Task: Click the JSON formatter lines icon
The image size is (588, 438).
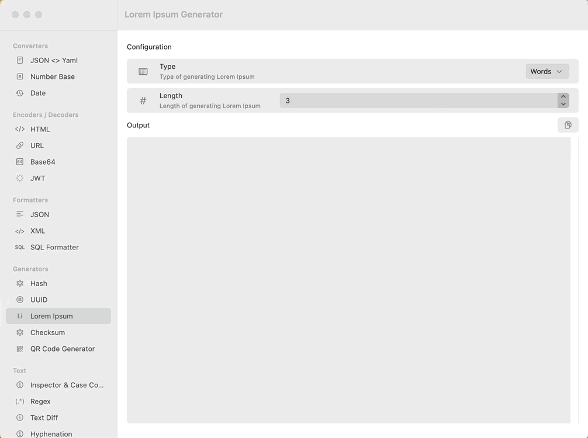Action: 20,214
